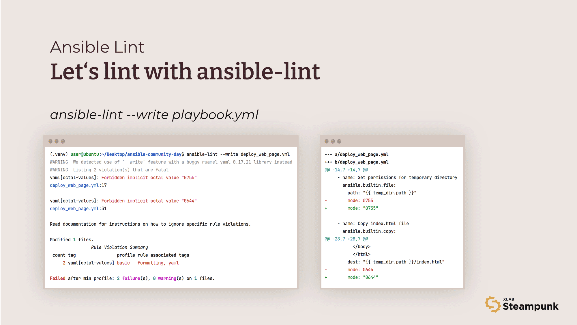Click the slide title "Let's lint with ansible-lint"
This screenshot has width=577, height=325.
pyautogui.click(x=185, y=71)
